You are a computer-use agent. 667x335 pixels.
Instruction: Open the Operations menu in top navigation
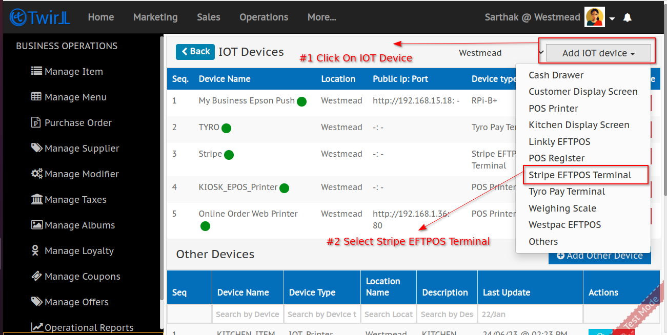tap(264, 17)
